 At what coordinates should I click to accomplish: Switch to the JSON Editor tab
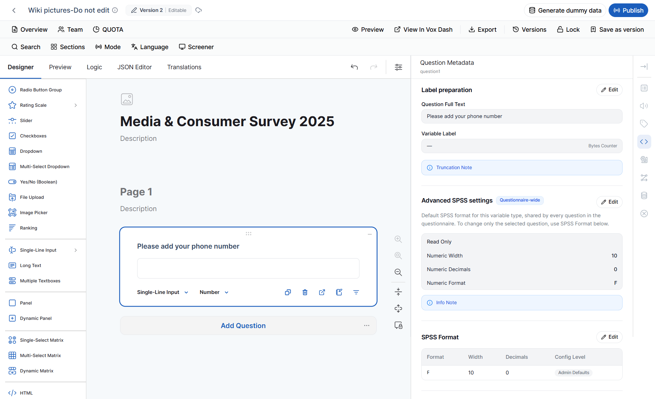click(134, 67)
